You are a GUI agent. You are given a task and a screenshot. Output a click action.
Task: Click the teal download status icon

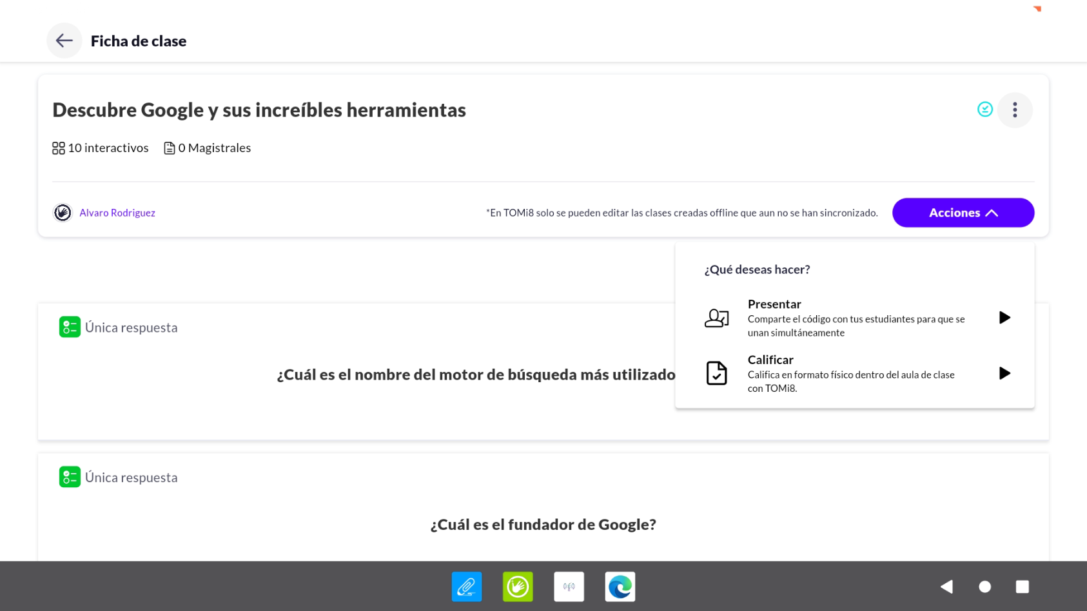(x=984, y=110)
